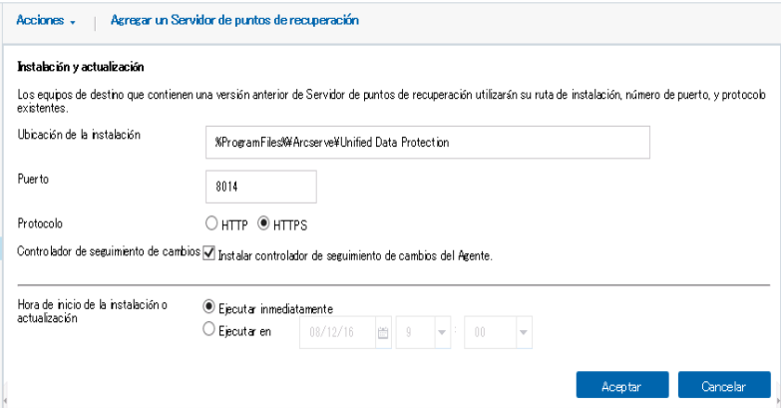This screenshot has width=781, height=408.
Task: Expand the hour list using its arrow
Action: tap(442, 333)
